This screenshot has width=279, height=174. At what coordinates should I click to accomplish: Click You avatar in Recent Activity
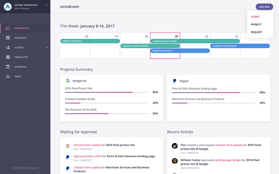click(175, 146)
